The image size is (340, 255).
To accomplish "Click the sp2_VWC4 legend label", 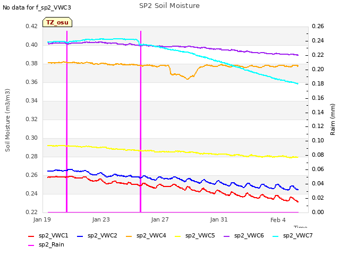I will [x=151, y=235].
